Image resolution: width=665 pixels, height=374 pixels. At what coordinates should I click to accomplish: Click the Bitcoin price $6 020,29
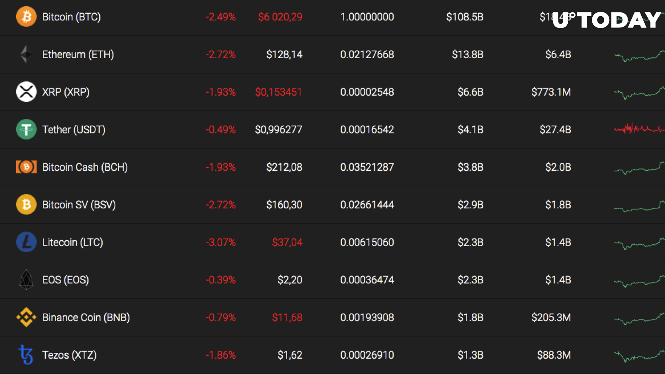point(281,17)
